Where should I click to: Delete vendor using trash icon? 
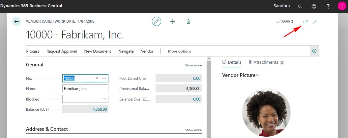pyautogui.click(x=188, y=21)
